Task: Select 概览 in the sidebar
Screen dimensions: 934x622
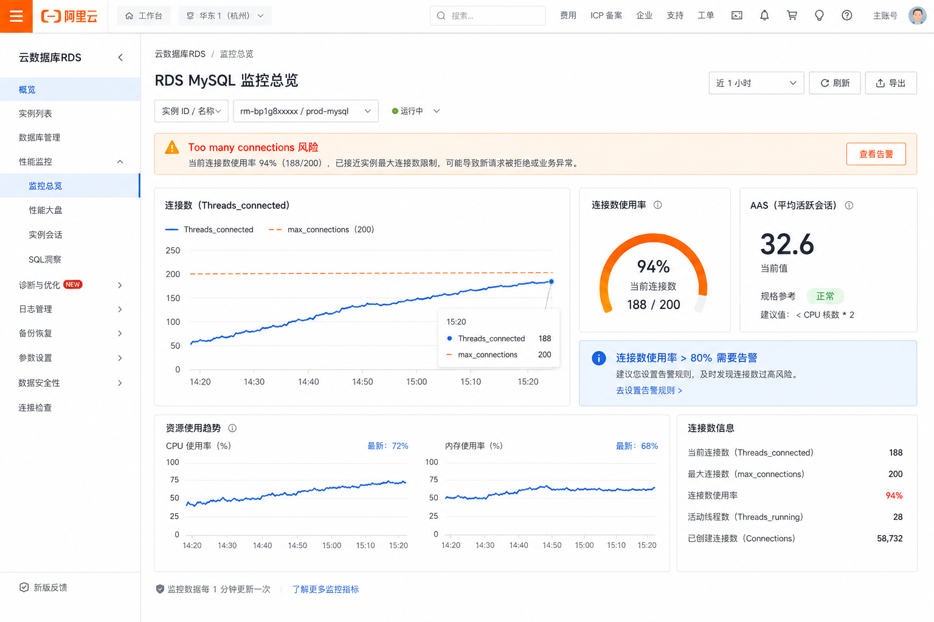Action: pyautogui.click(x=70, y=90)
